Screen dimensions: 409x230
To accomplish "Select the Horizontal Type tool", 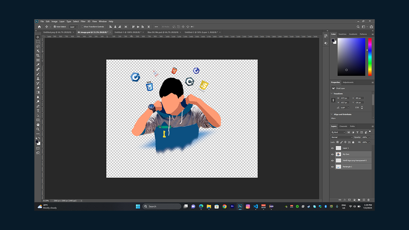I will (38, 111).
